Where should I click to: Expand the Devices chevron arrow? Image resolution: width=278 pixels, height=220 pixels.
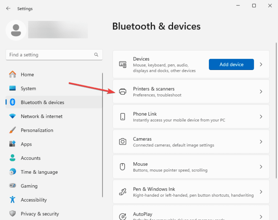click(261, 65)
